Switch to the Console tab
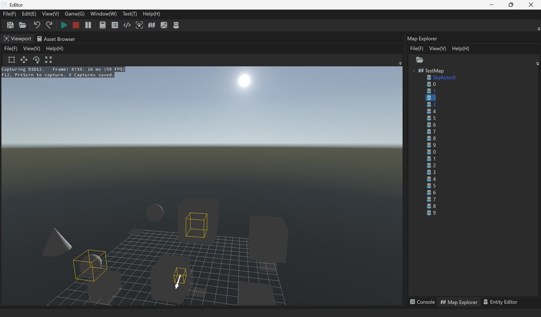541x317 pixels. tap(422, 302)
